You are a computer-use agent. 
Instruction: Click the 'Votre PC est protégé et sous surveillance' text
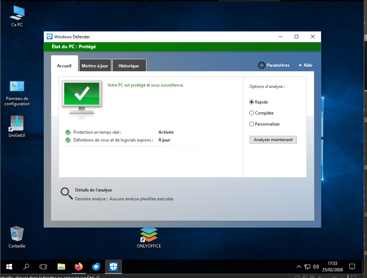click(145, 85)
